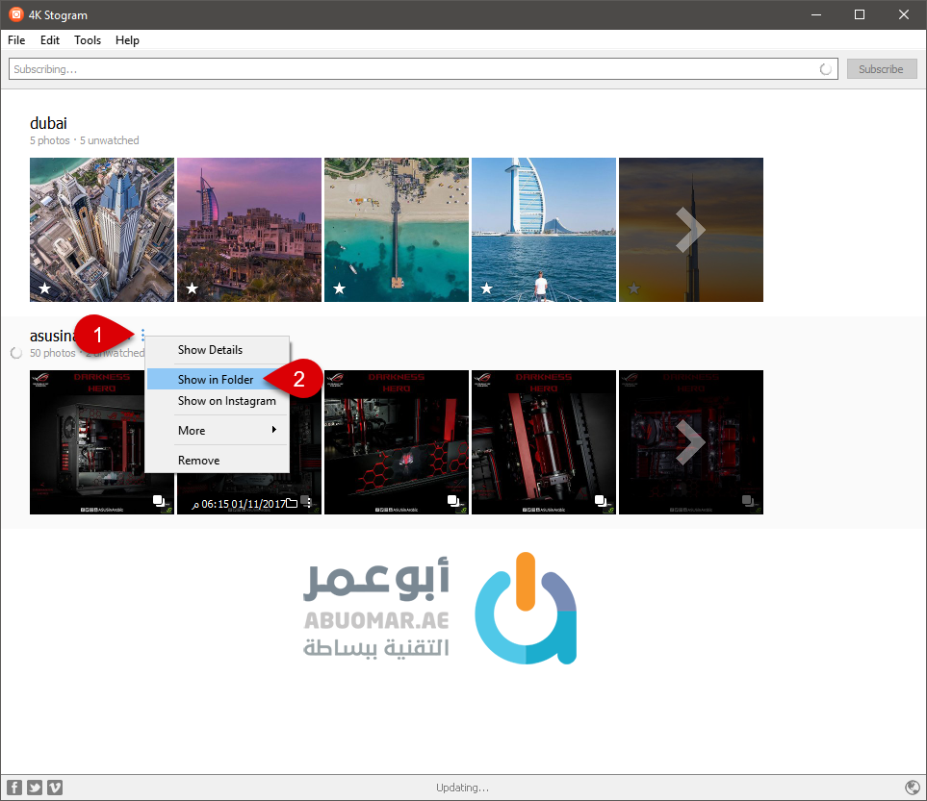Select Show in Folder from context menu
Image resolution: width=927 pixels, height=801 pixels.
[216, 380]
